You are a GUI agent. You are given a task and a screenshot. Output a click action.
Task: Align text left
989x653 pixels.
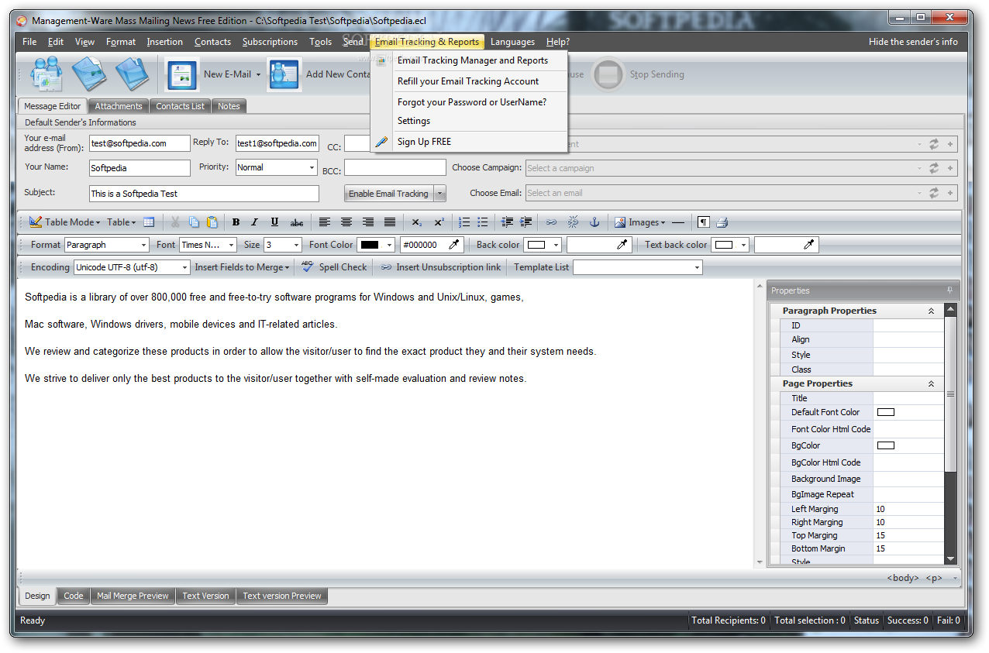[x=325, y=222]
